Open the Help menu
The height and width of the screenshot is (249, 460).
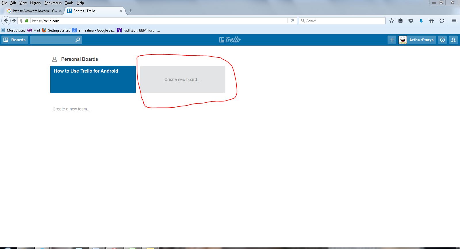(80, 3)
